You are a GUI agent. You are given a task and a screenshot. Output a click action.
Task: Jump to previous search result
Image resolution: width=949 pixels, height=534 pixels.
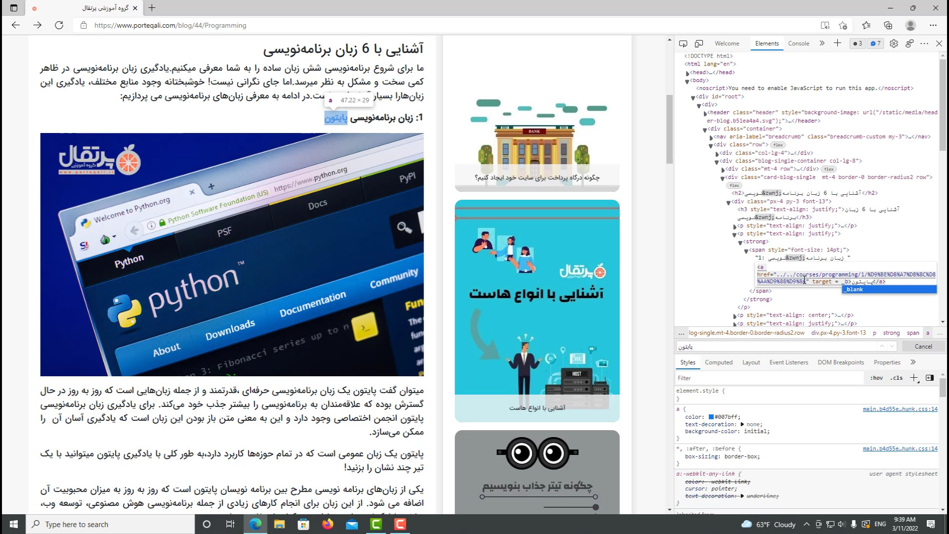[x=882, y=346]
